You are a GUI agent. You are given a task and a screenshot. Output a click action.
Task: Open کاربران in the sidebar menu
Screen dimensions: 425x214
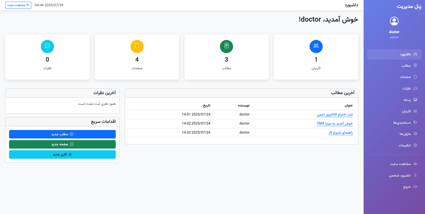(394, 111)
